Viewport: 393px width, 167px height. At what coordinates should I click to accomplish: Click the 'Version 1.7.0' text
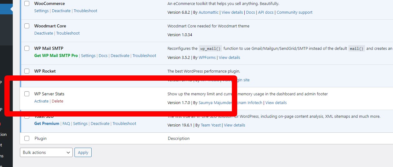[179, 103]
